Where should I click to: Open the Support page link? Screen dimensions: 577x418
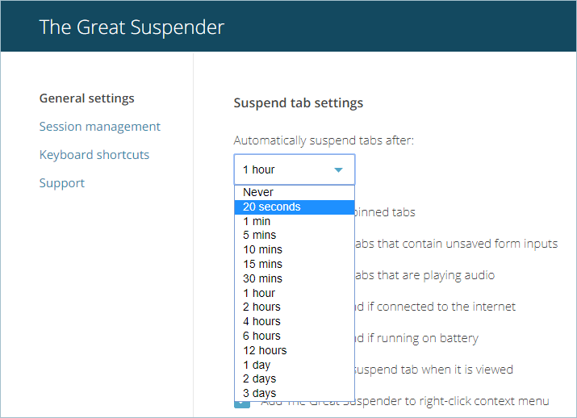click(x=62, y=183)
